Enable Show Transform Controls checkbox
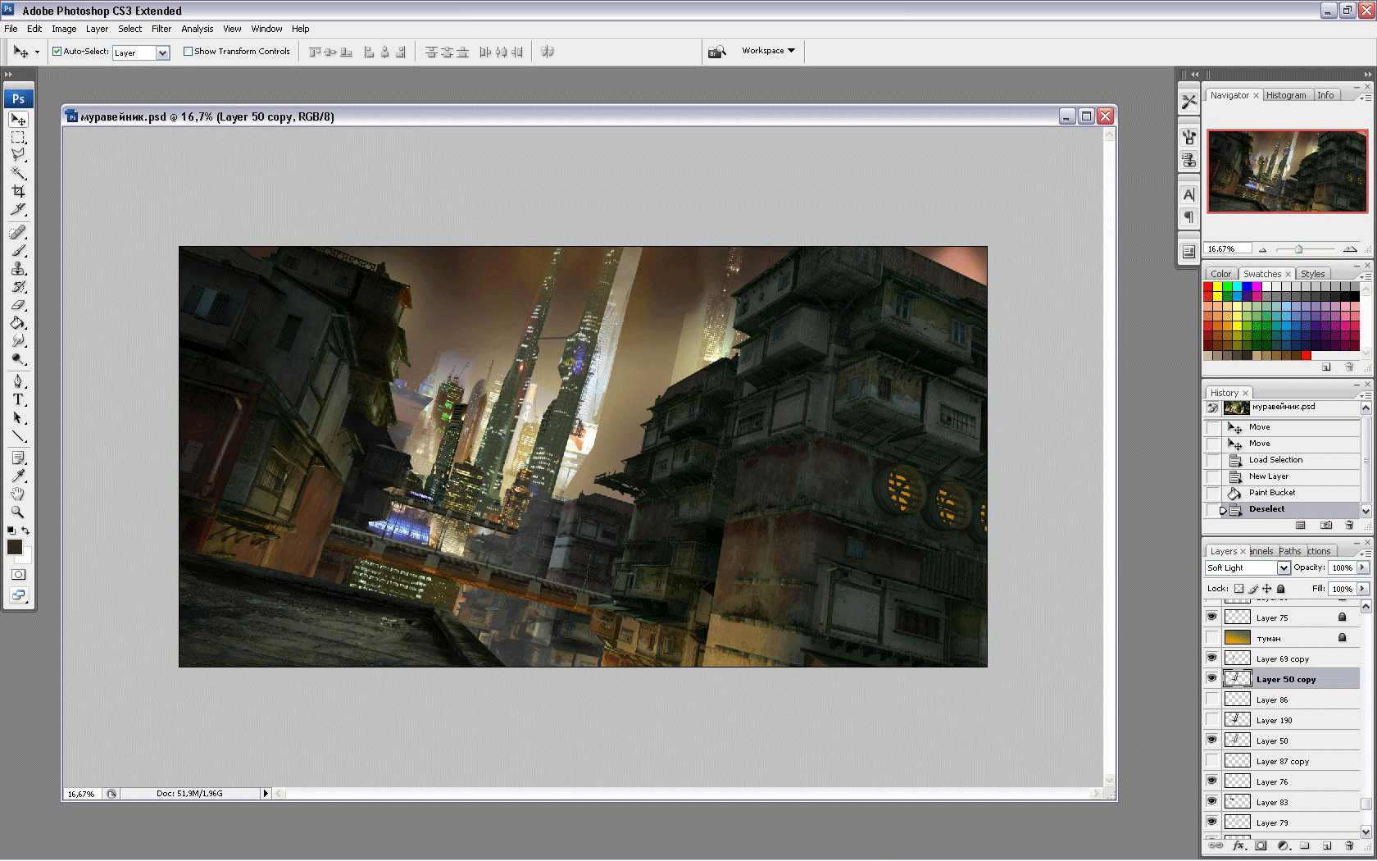Viewport: 1377px width, 861px height. click(188, 52)
